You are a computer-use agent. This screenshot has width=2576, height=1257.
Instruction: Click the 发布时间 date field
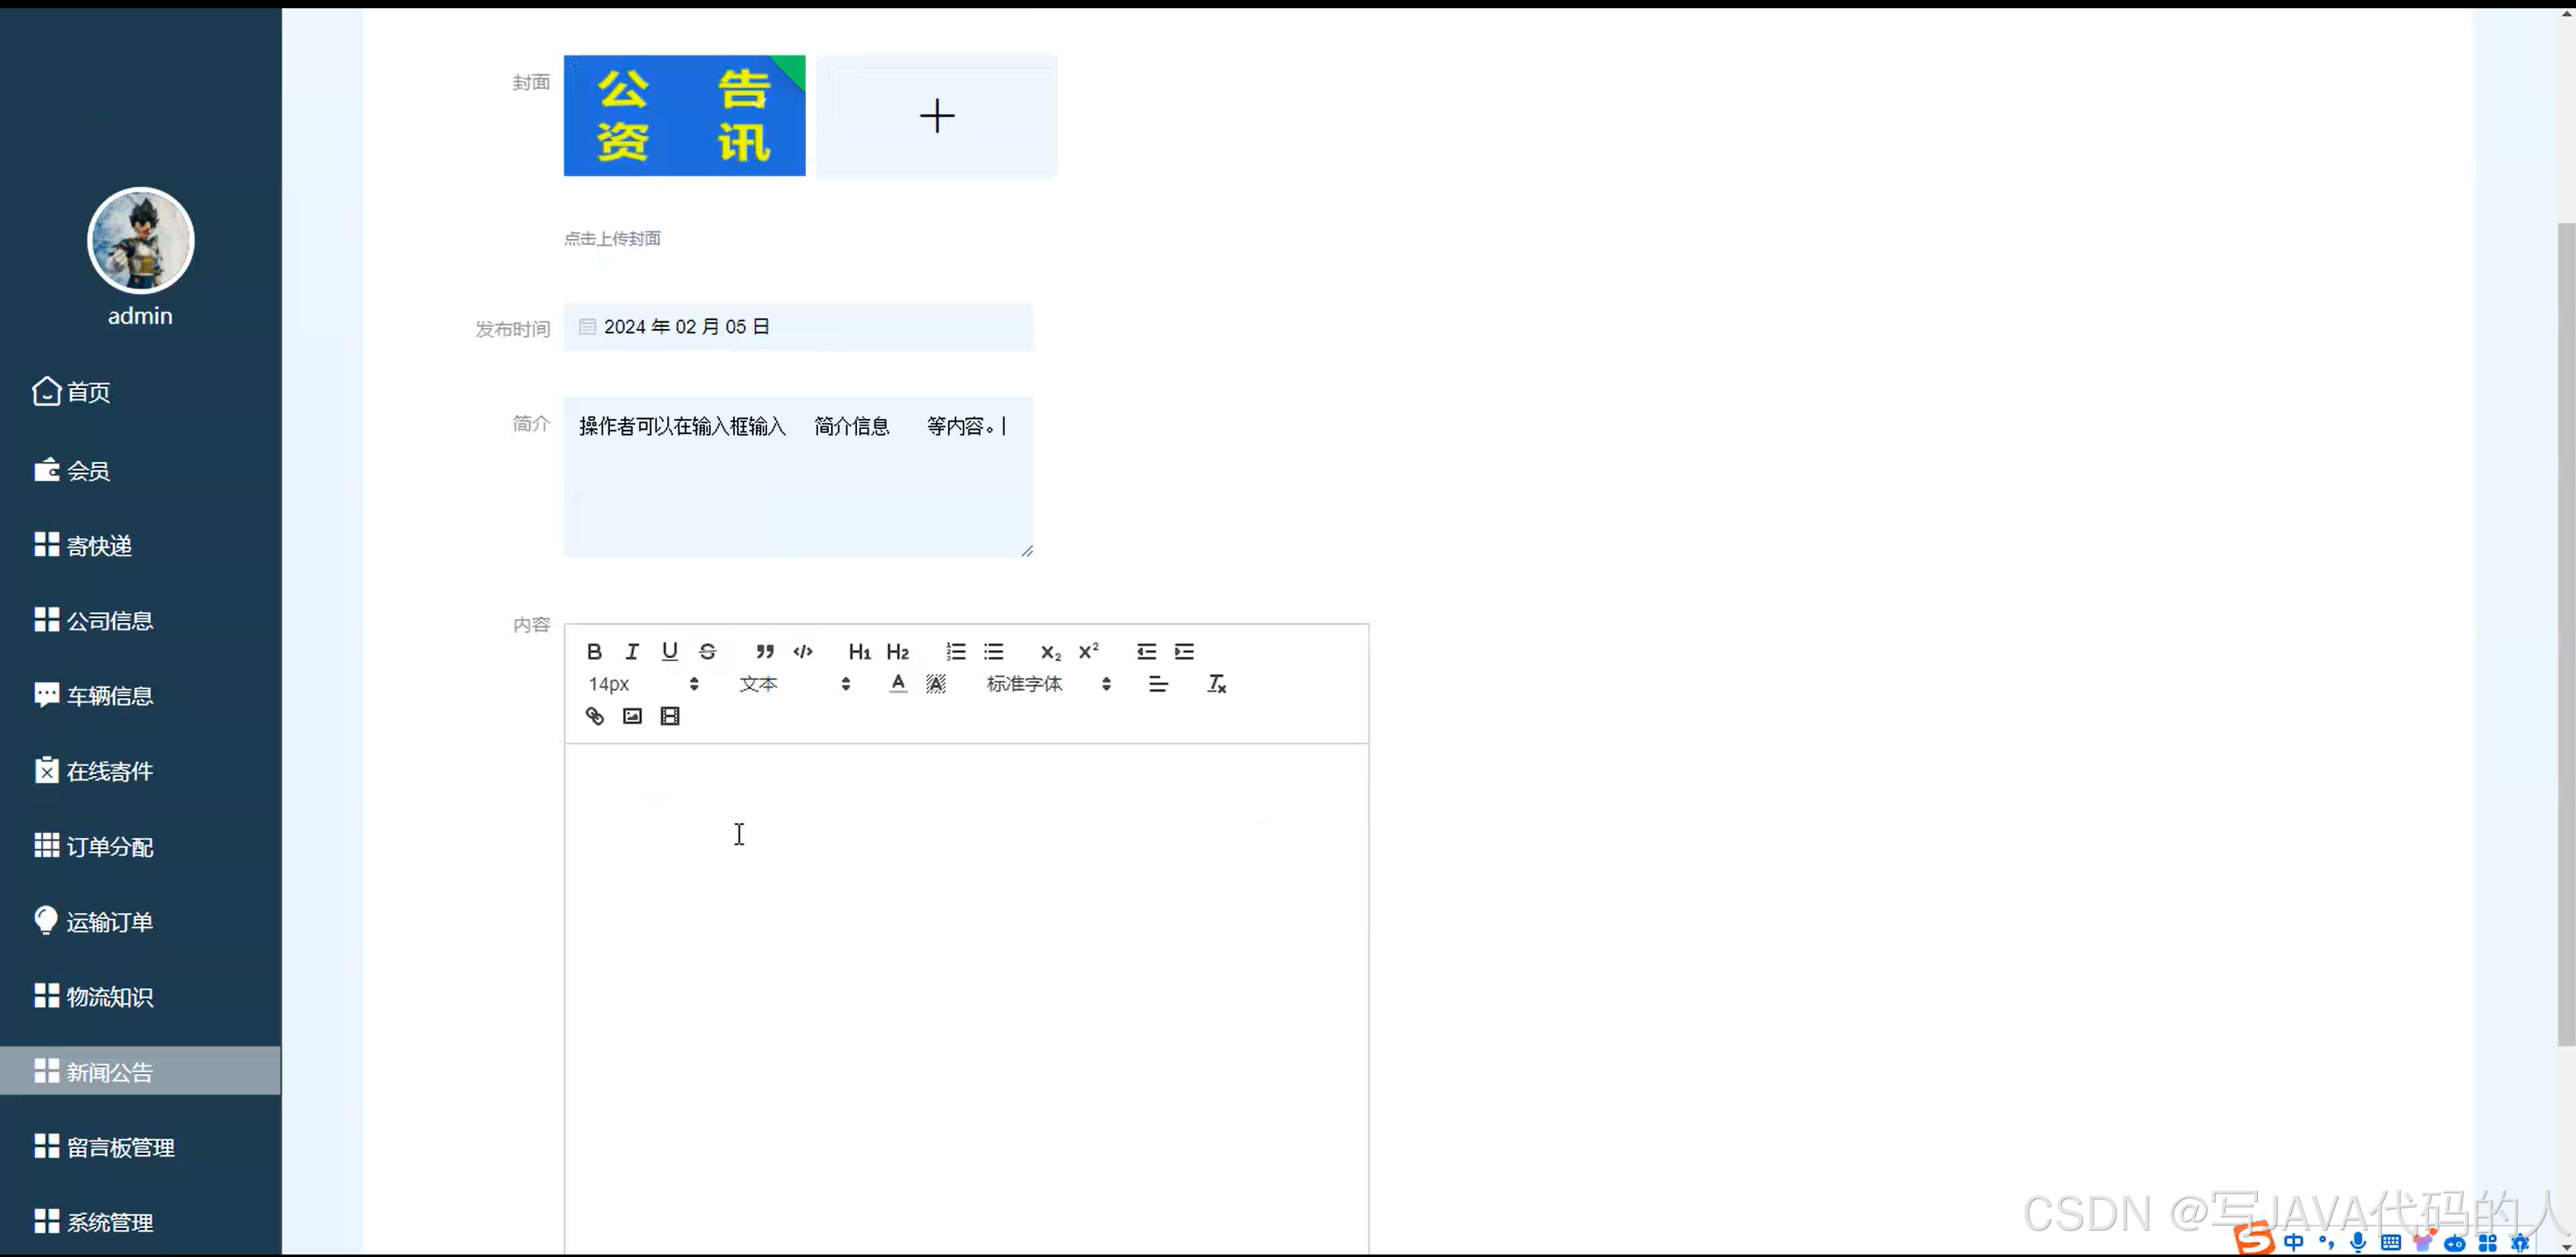[797, 326]
